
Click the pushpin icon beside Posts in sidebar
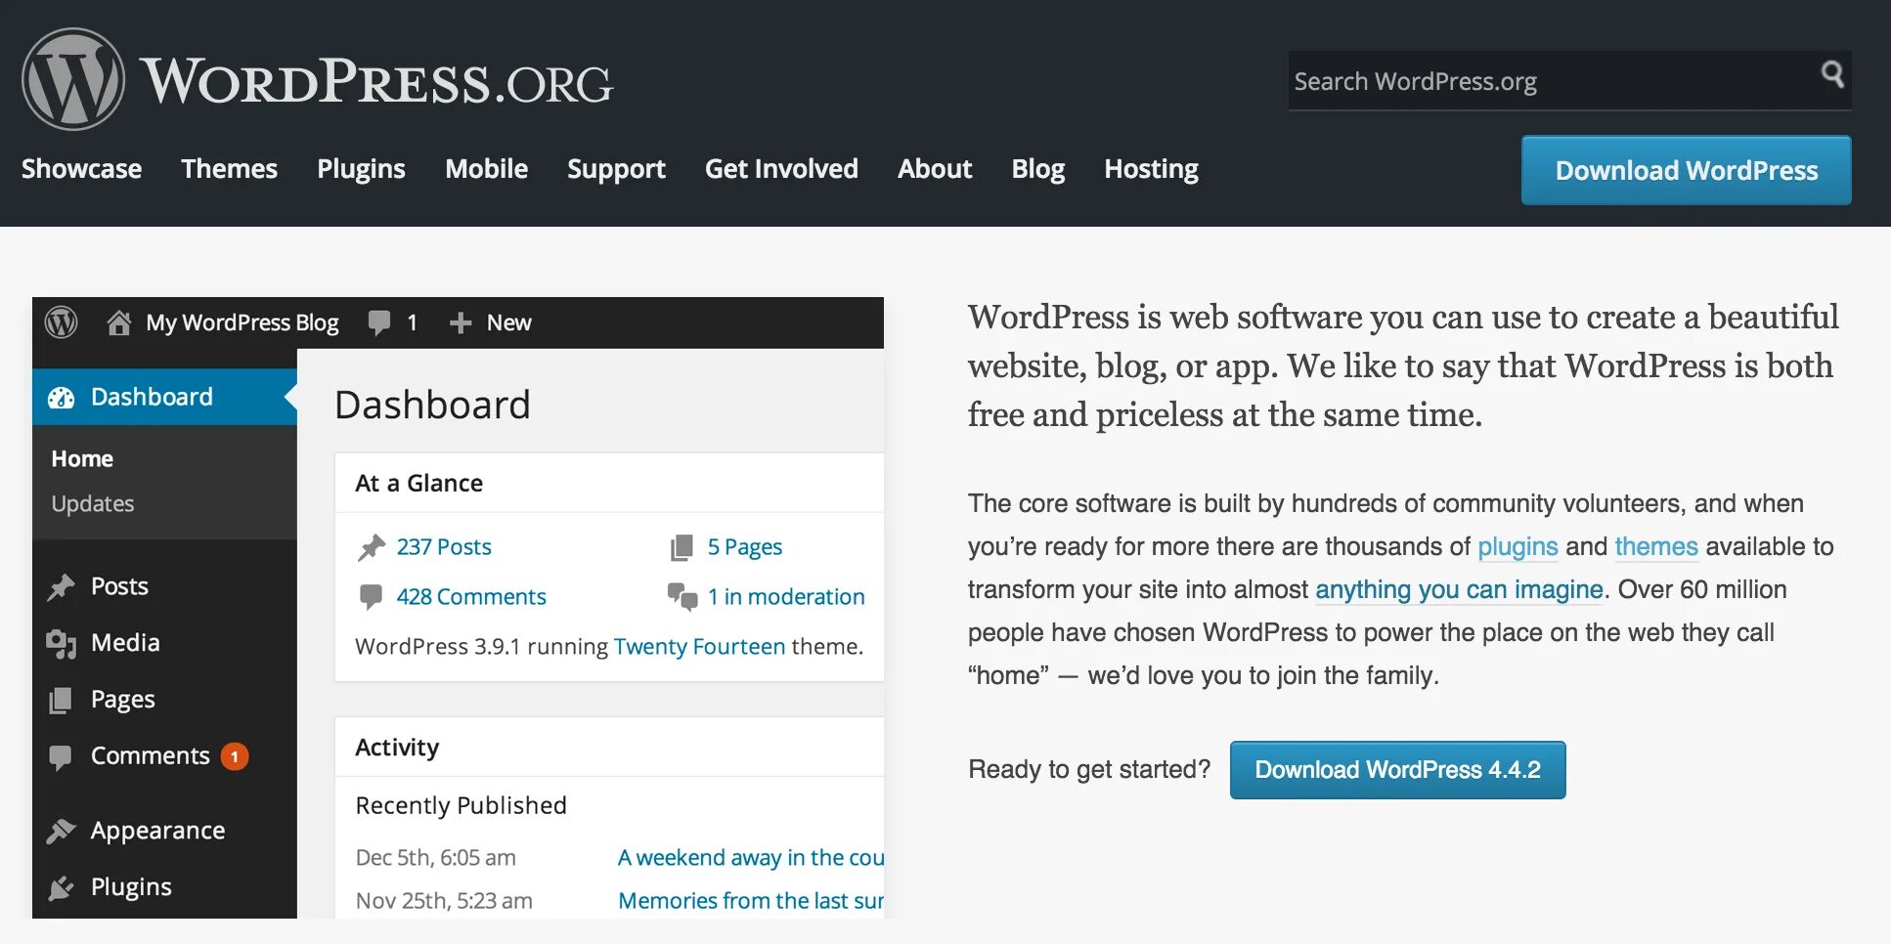coord(61,586)
